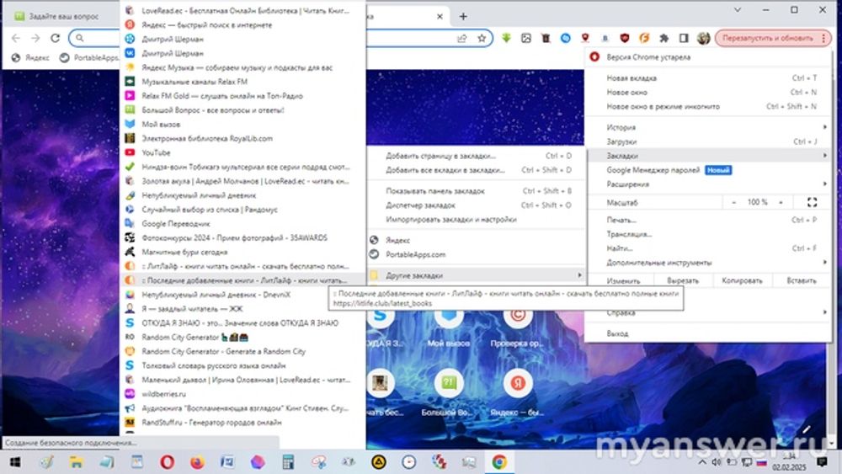Click the Chrome icon in taskbar
This screenshot has height=474, width=842.
(x=498, y=461)
